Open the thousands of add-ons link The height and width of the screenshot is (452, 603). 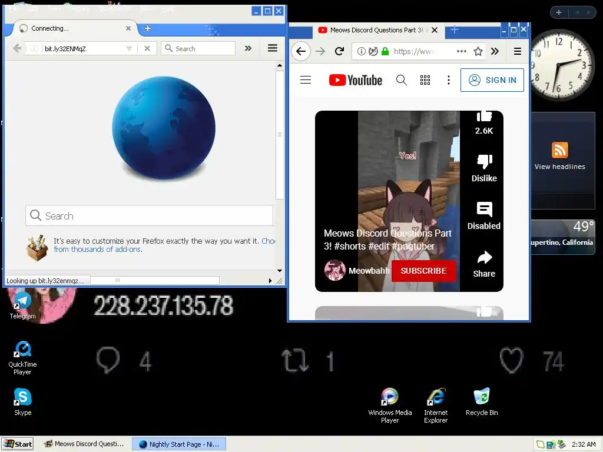pos(98,250)
